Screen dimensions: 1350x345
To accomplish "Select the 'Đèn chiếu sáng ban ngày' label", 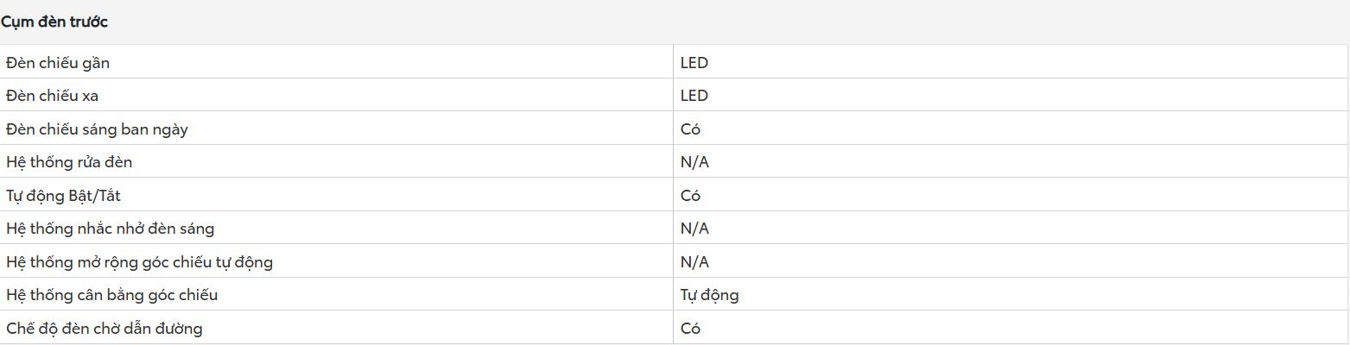I will coord(97,129).
